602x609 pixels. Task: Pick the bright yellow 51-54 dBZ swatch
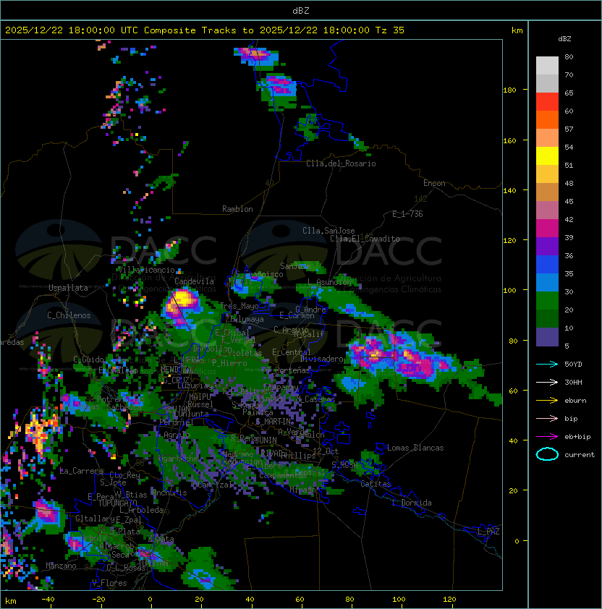[547, 156]
